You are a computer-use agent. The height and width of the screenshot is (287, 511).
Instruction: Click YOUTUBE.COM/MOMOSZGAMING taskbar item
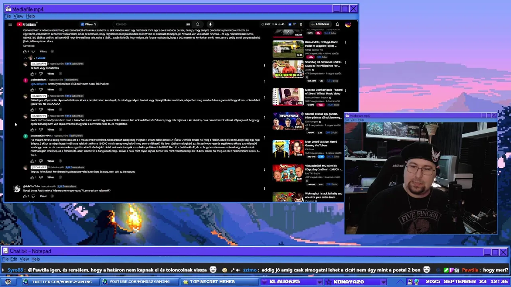pyautogui.click(x=139, y=282)
